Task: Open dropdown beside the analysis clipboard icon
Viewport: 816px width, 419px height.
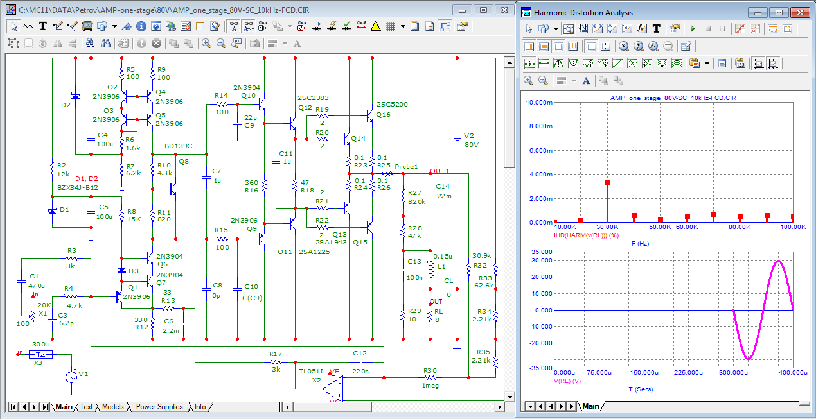Action: tap(707, 64)
